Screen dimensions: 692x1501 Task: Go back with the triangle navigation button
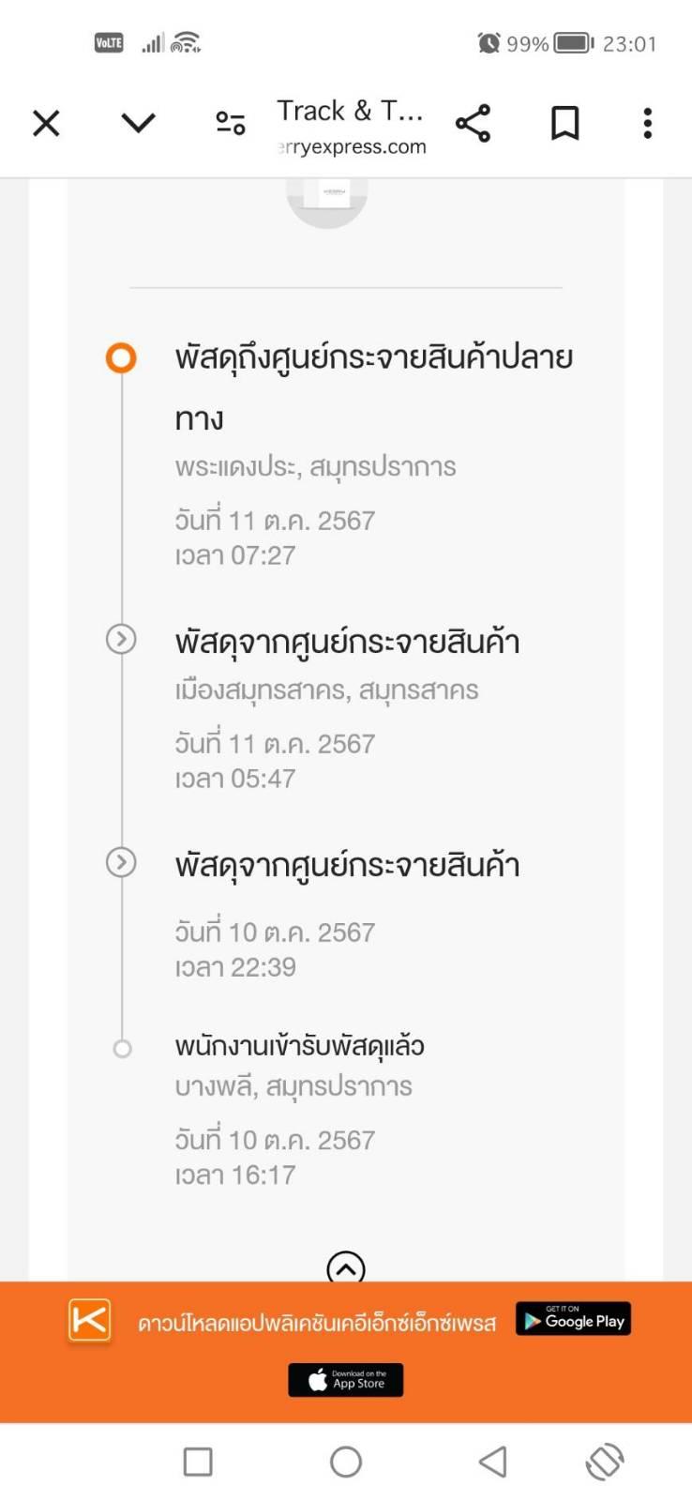coord(493,1462)
